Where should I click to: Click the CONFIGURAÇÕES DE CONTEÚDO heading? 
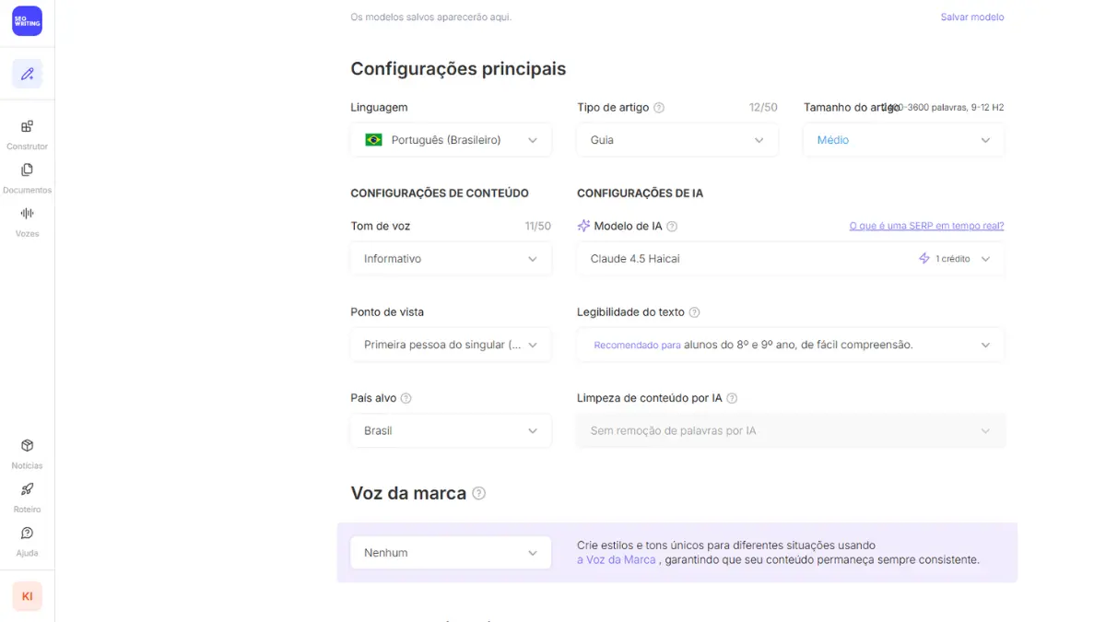point(440,194)
